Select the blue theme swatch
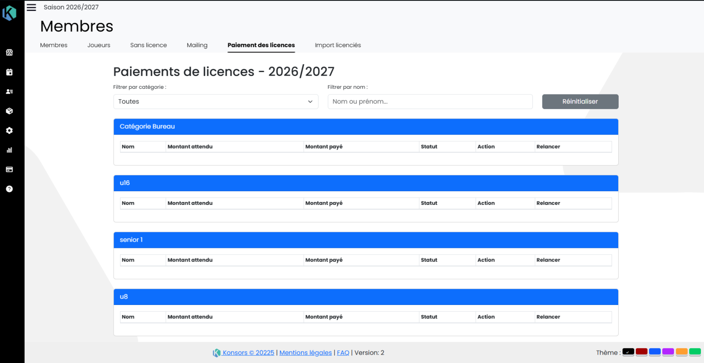Viewport: 704px width, 363px height. [655, 352]
